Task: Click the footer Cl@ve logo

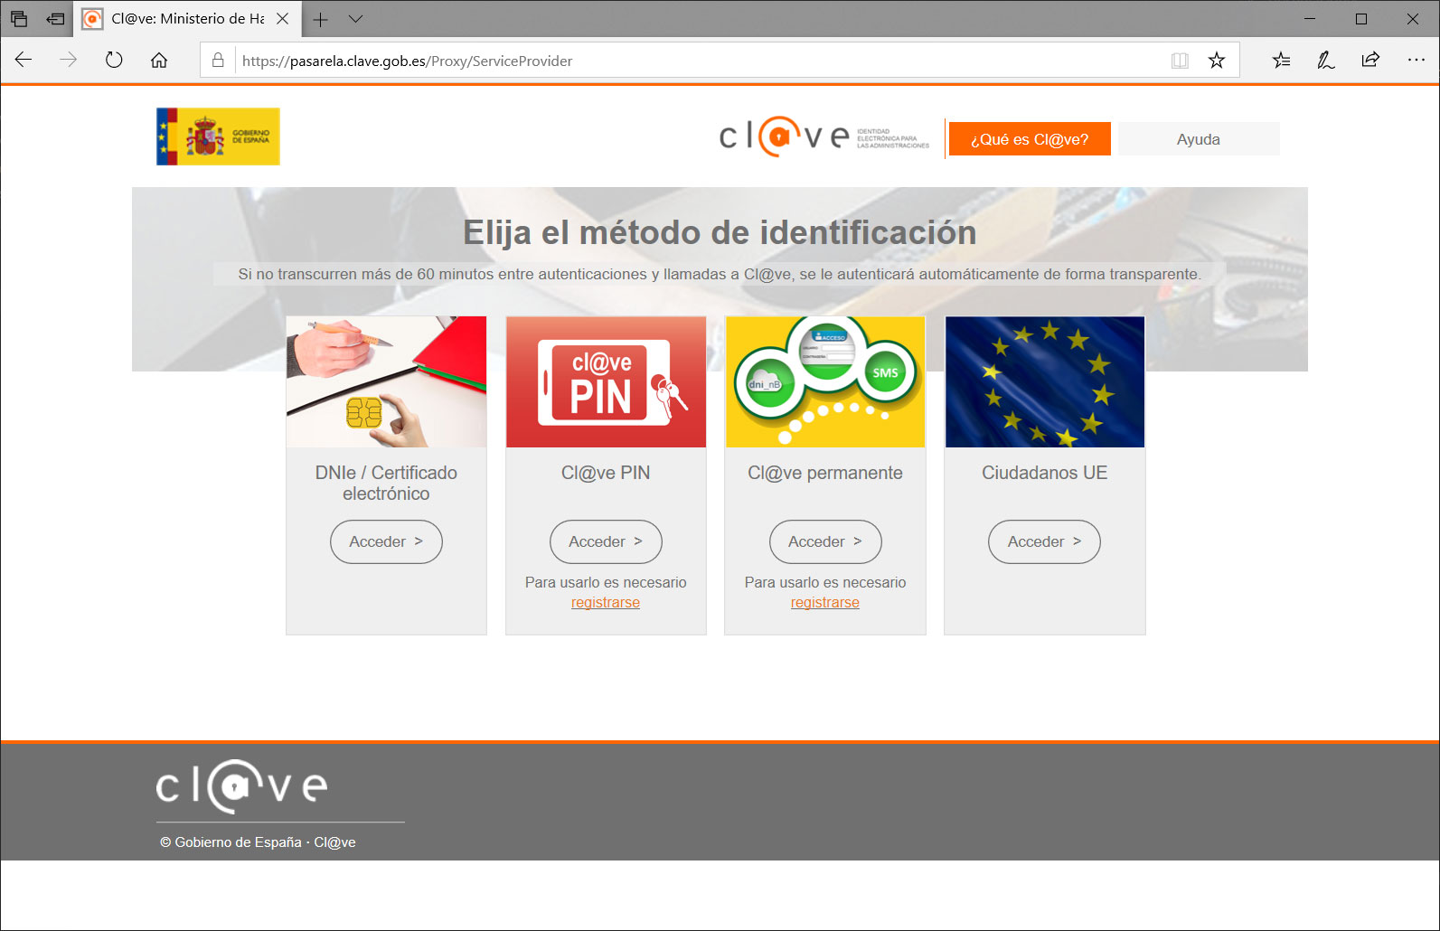Action: coord(241,786)
